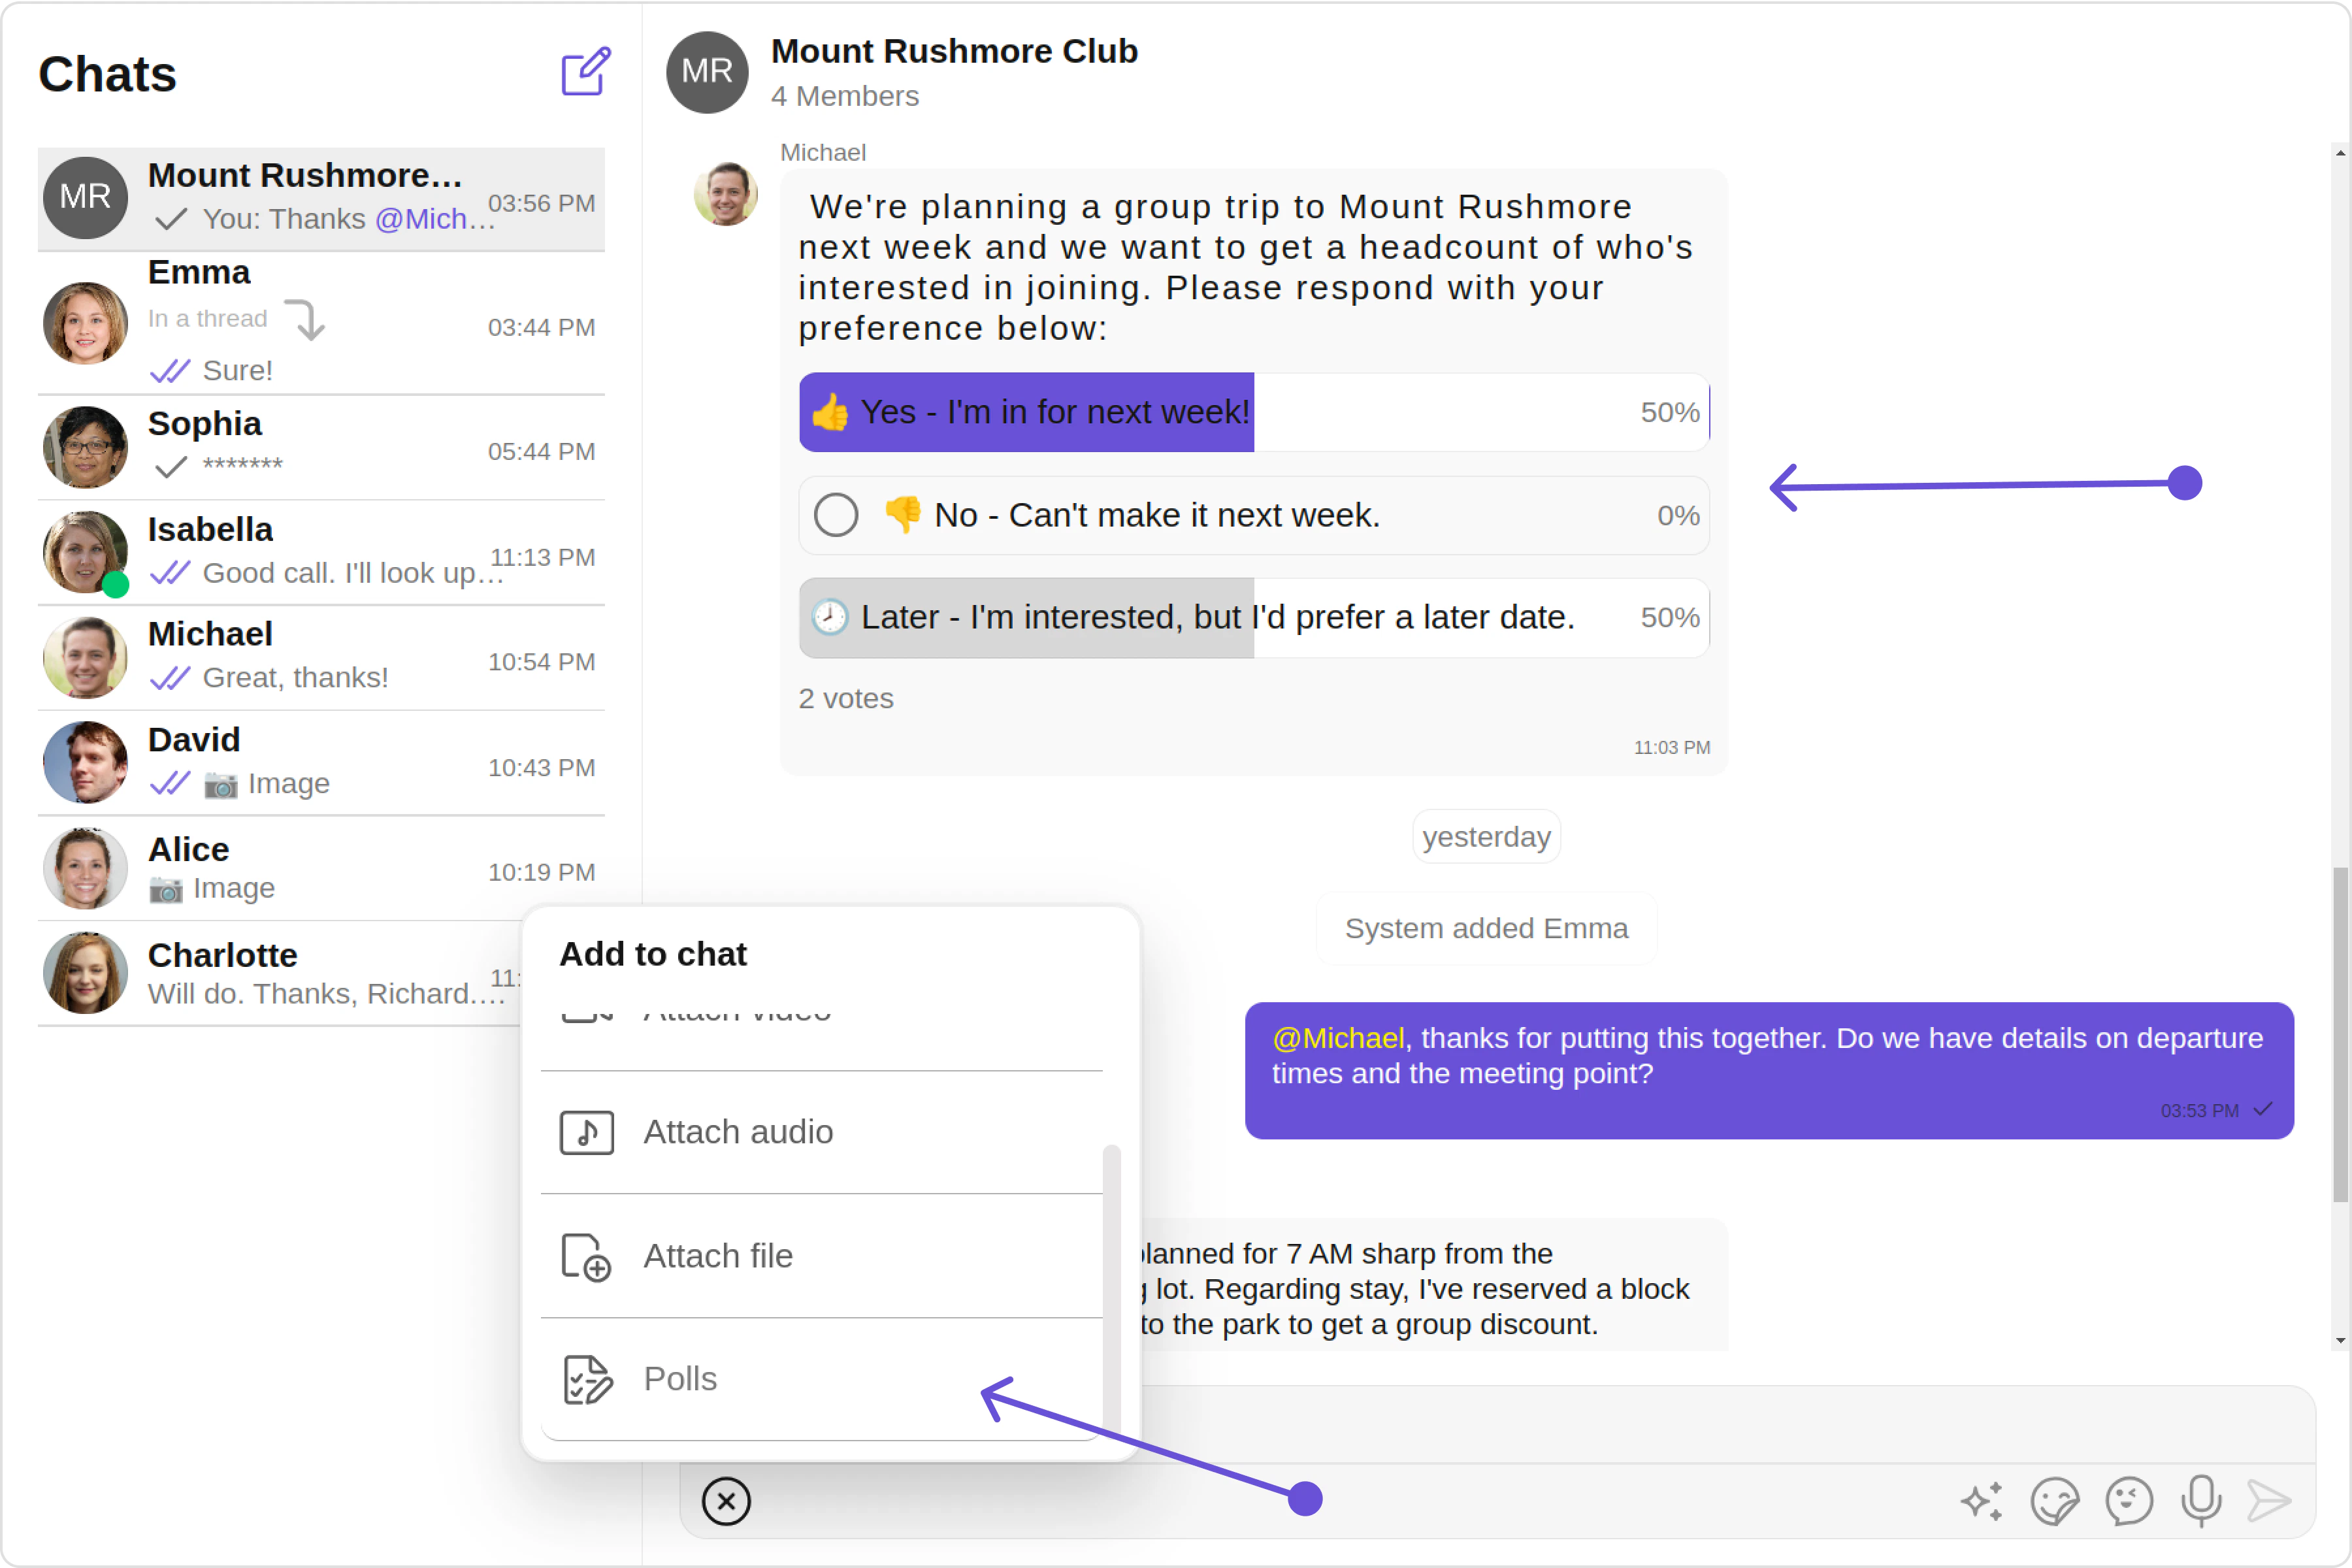The height and width of the screenshot is (1568, 2352).
Task: Open the emoji picker icon
Action: click(2128, 1501)
